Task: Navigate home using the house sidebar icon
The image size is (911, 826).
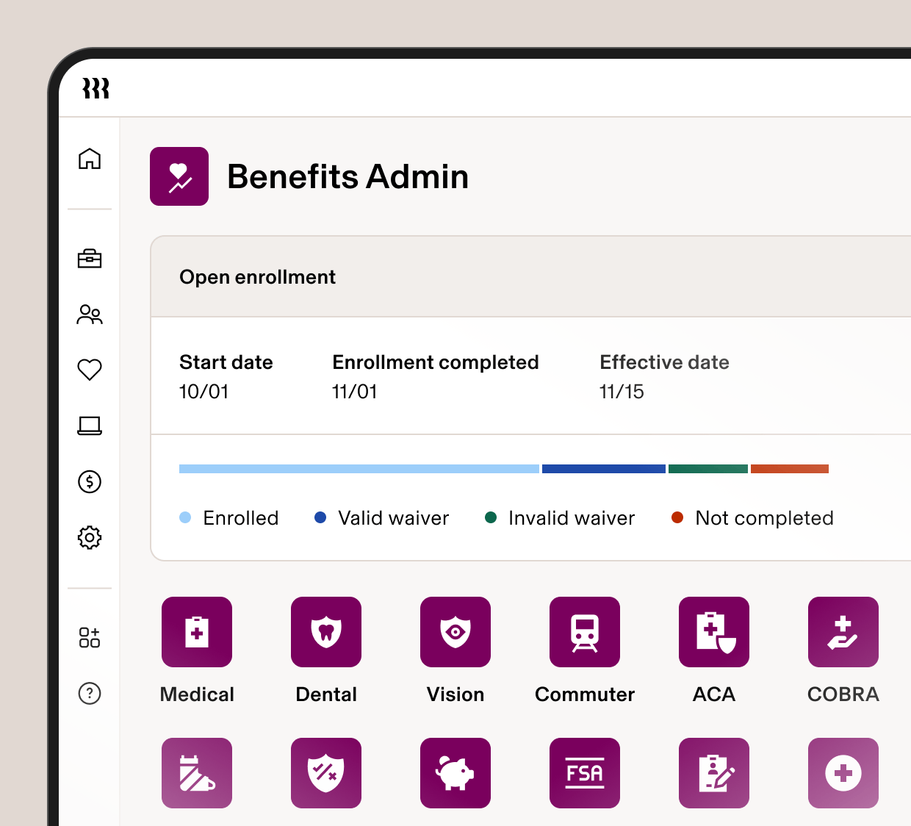Action: (x=90, y=159)
